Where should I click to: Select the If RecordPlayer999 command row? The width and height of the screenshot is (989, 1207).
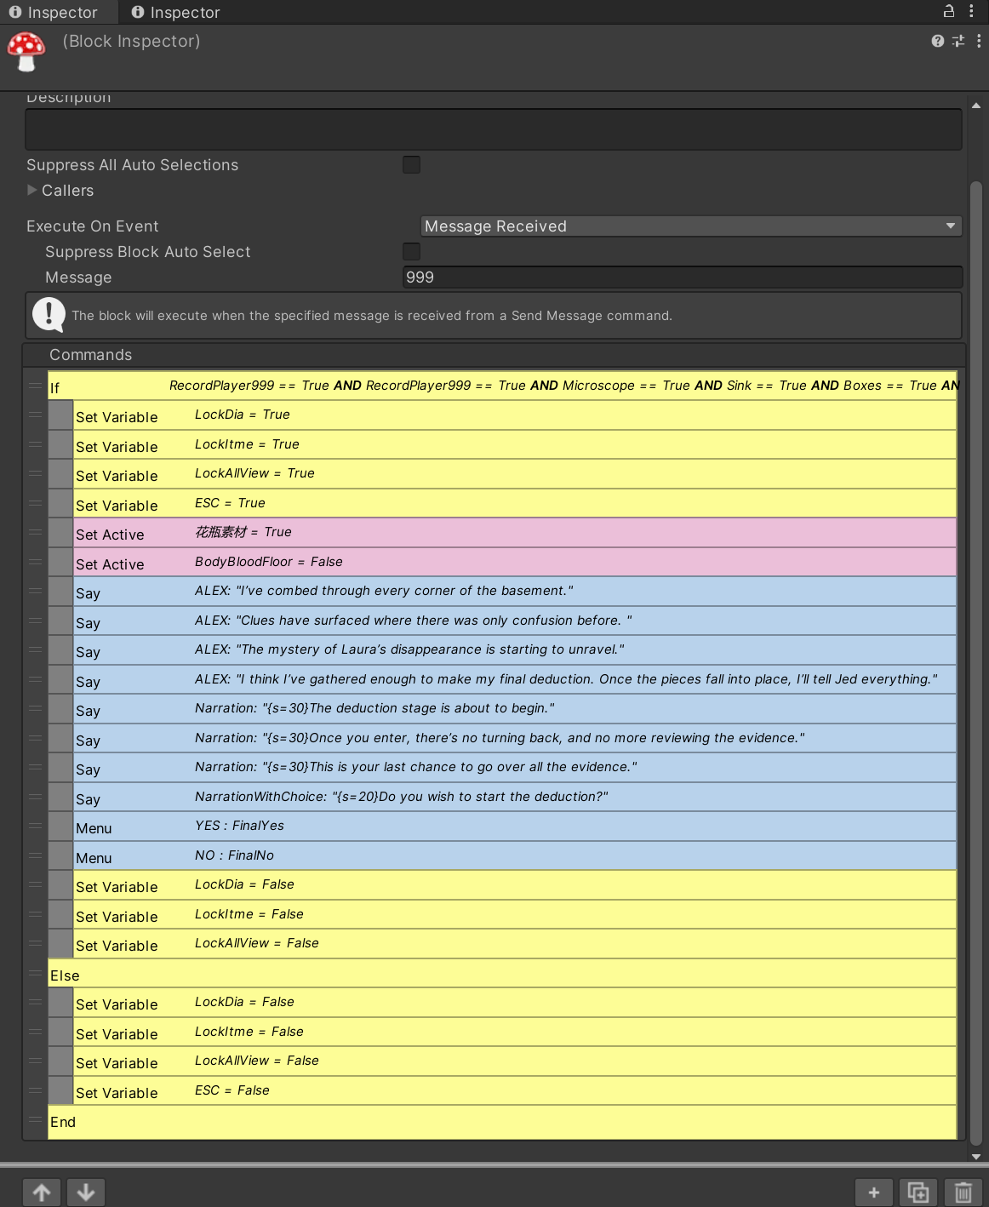coord(502,386)
